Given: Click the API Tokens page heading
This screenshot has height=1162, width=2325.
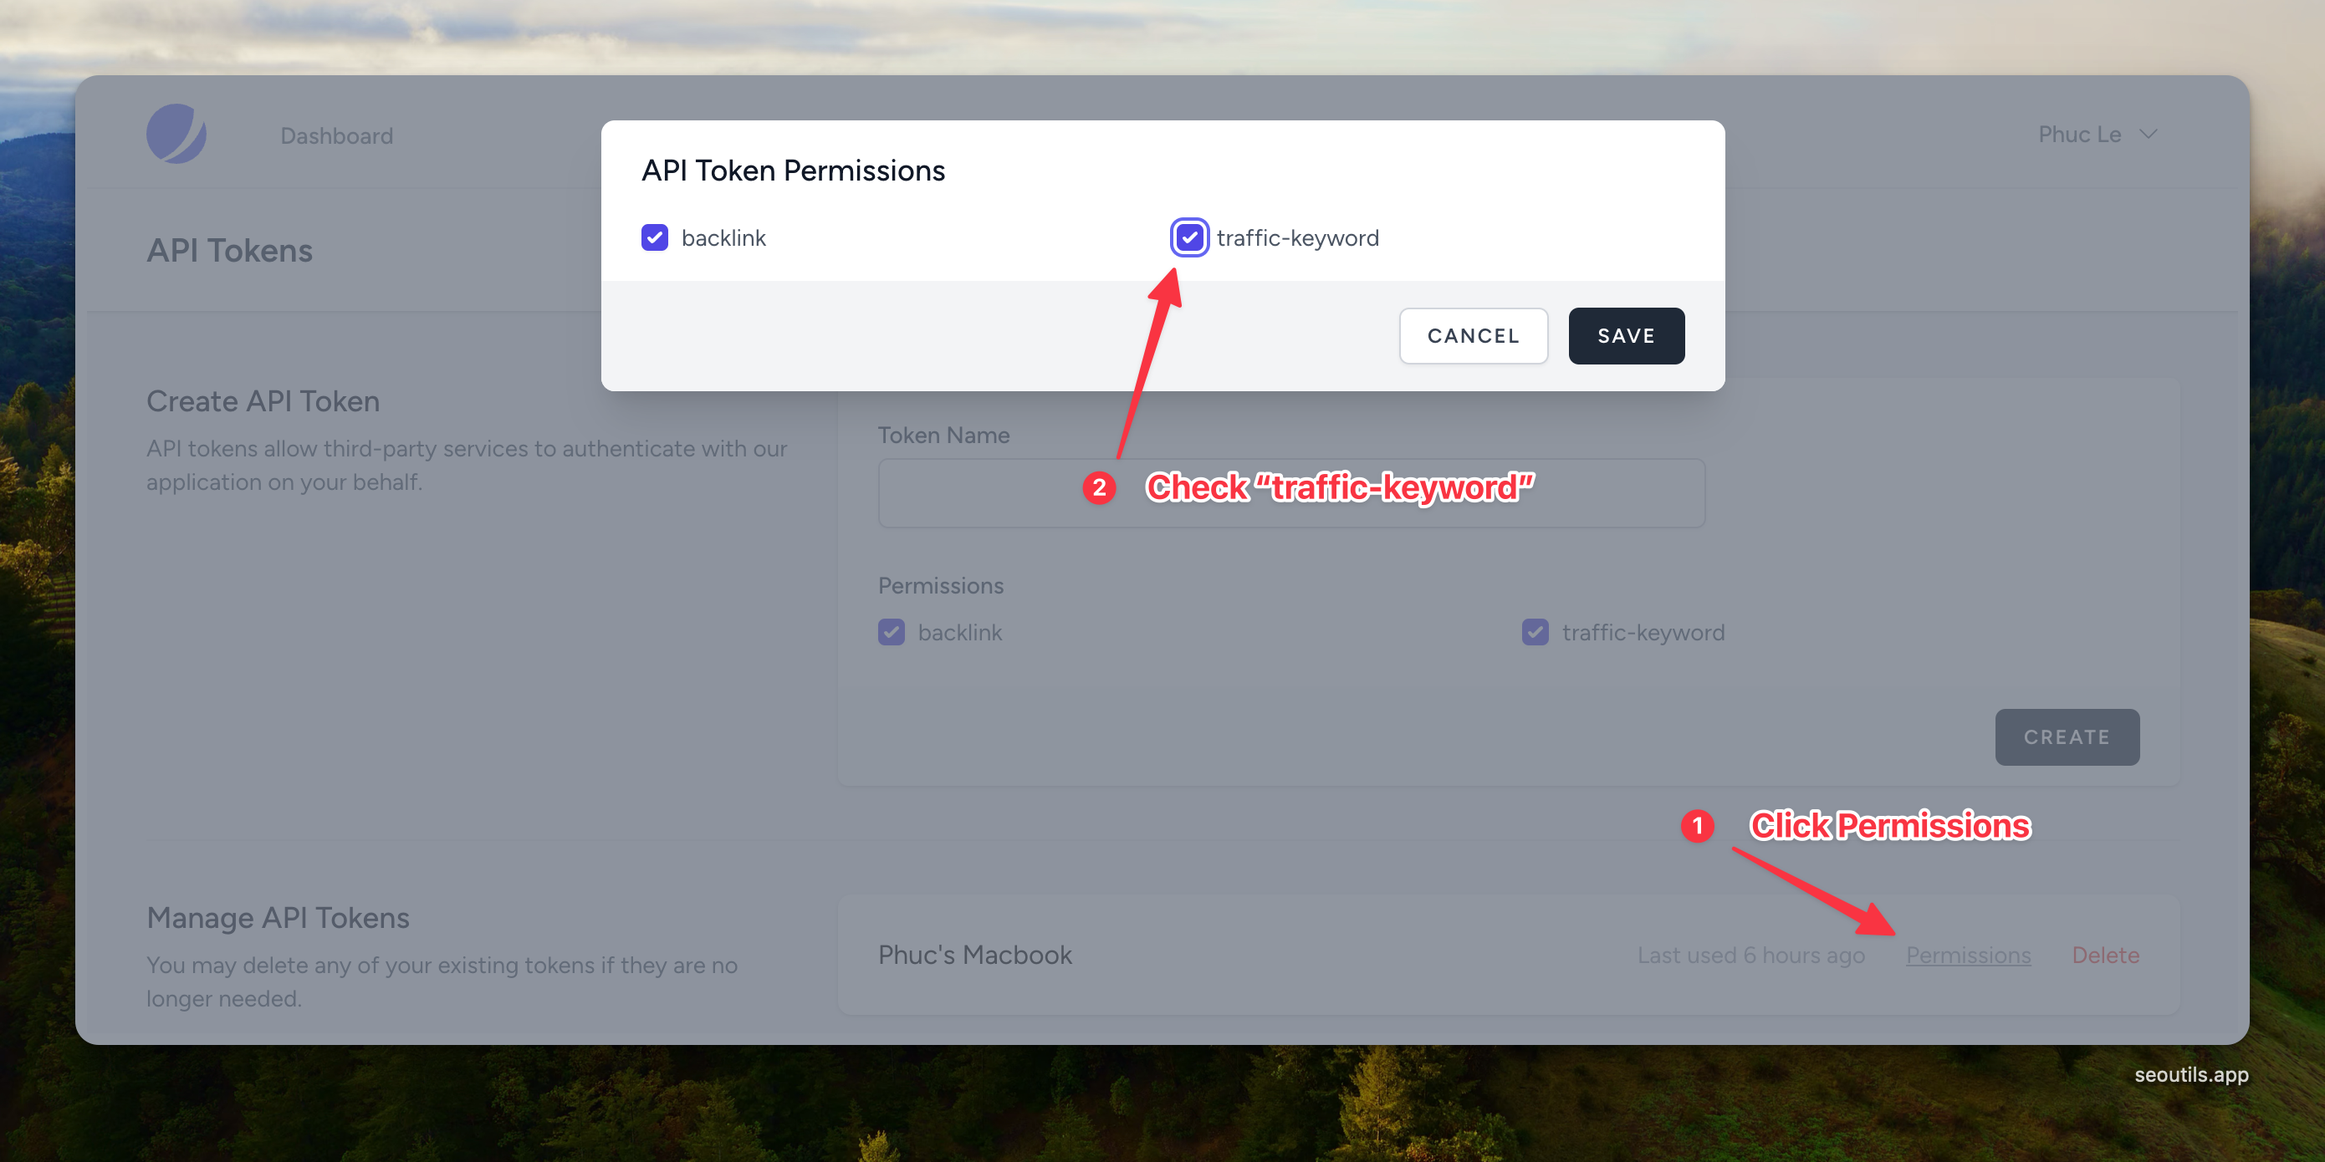Looking at the screenshot, I should [229, 250].
